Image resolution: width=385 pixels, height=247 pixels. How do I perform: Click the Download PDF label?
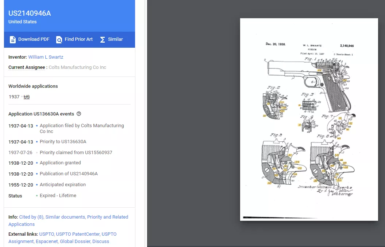[x=34, y=39]
